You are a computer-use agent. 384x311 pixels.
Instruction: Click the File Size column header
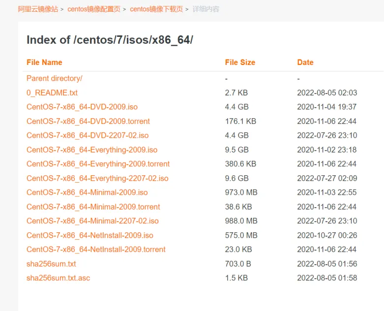click(240, 62)
